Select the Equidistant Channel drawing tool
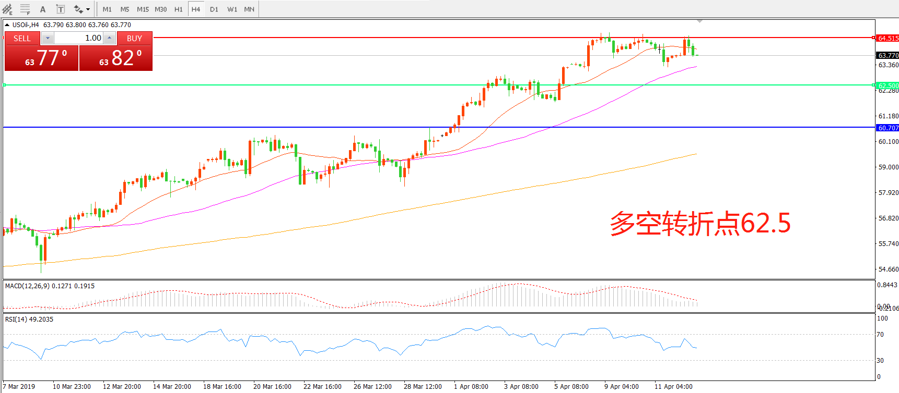This screenshot has height=393, width=899. click(x=7, y=9)
